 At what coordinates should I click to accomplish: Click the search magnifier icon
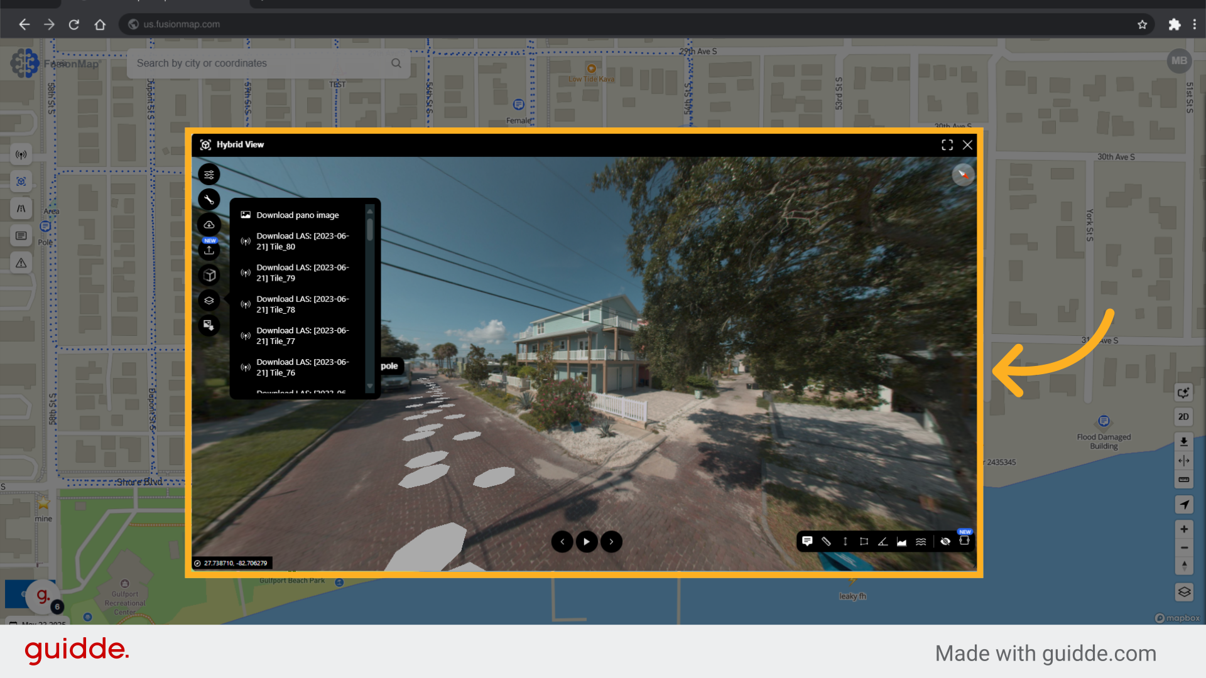pyautogui.click(x=396, y=63)
